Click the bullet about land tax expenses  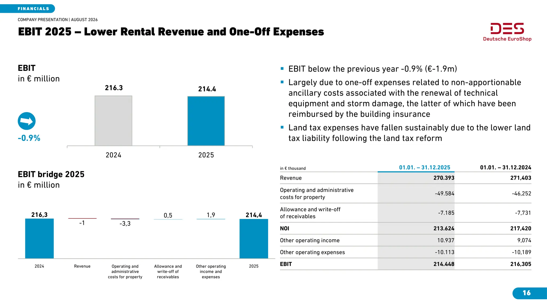[x=409, y=133]
